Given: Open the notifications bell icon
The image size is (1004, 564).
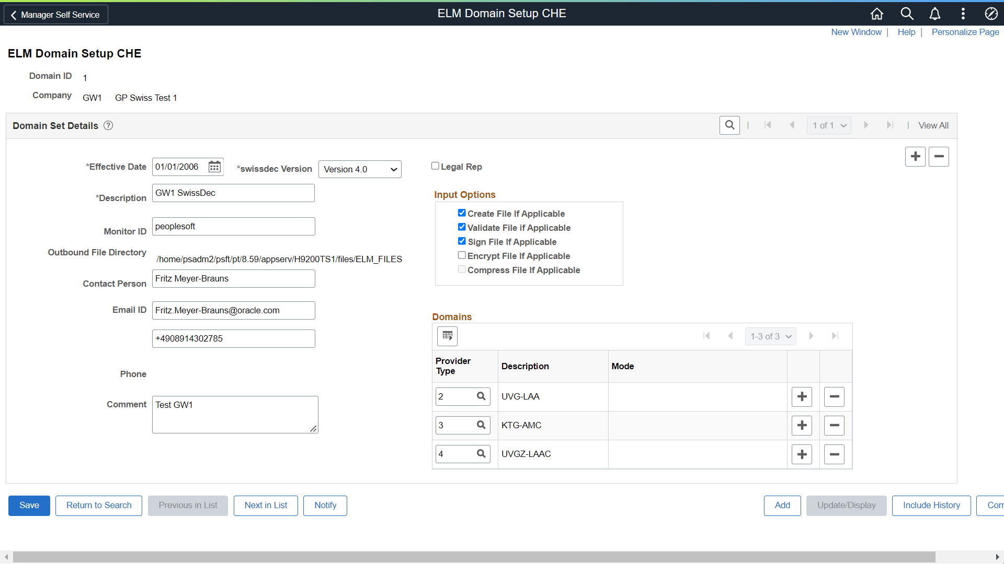Looking at the screenshot, I should coord(935,14).
